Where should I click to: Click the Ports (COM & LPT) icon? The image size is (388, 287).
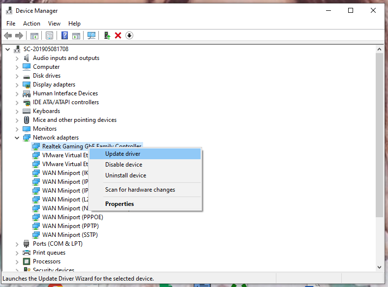tap(26, 244)
